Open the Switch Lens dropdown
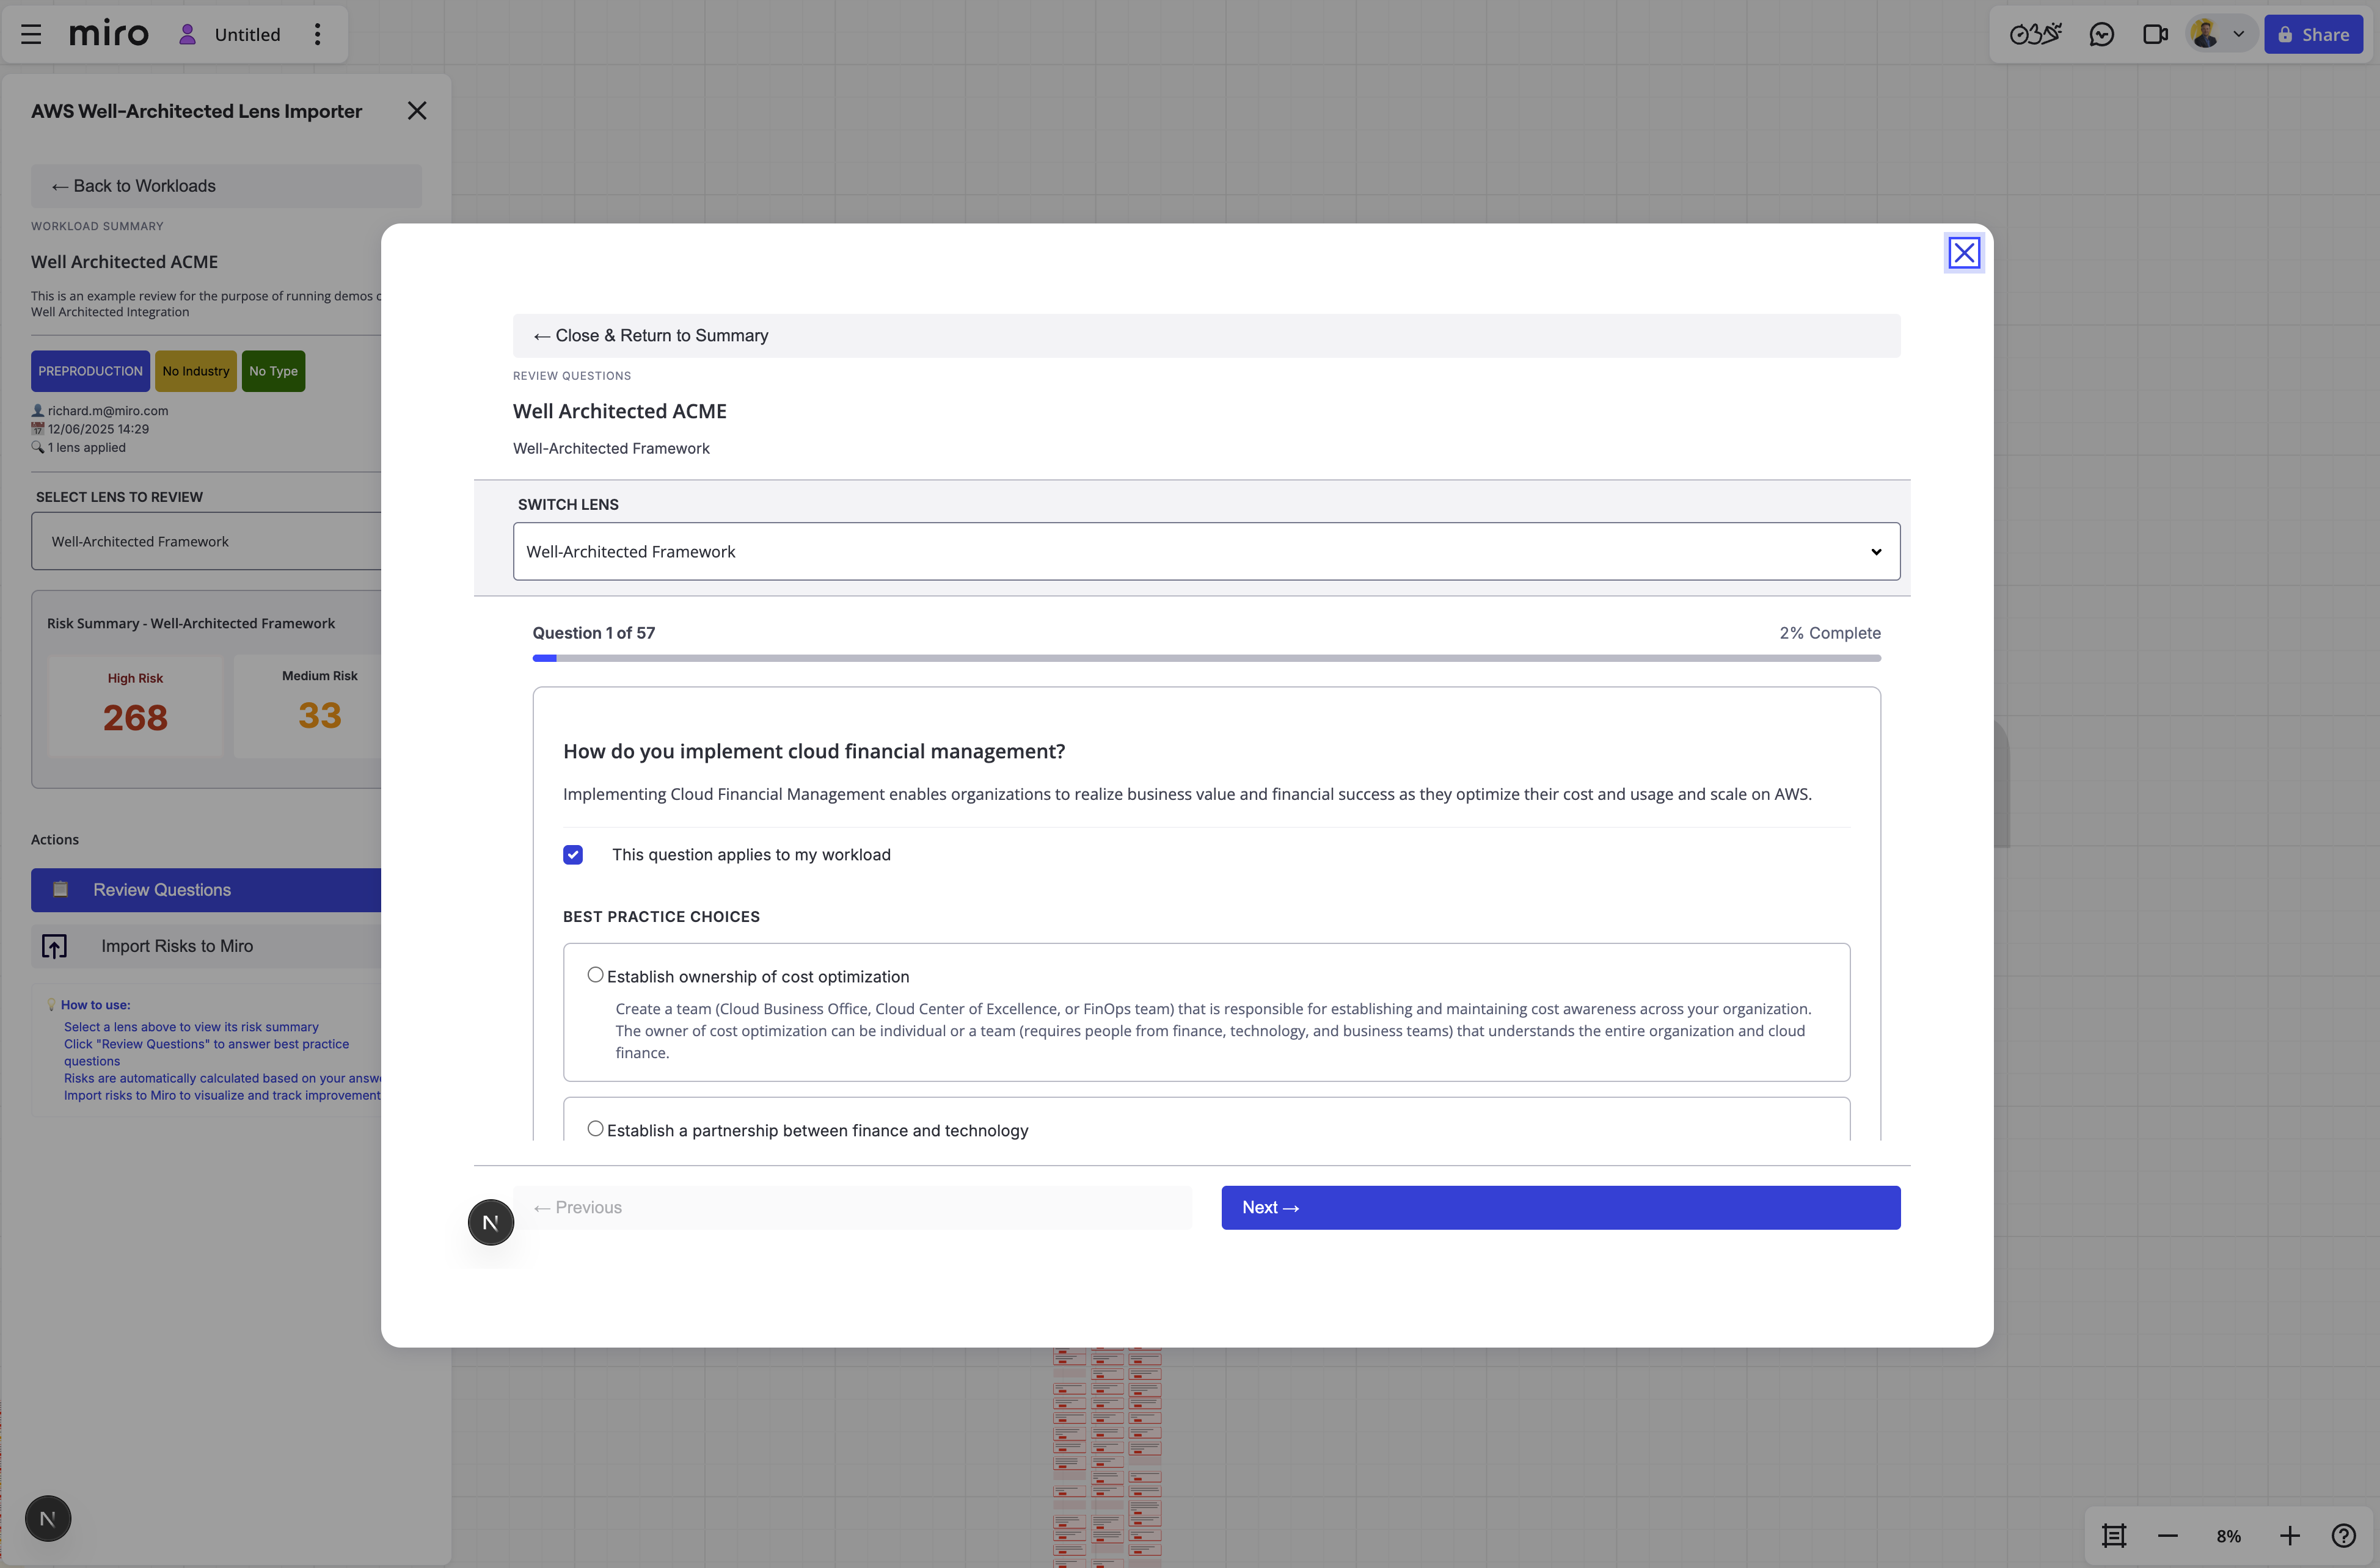The width and height of the screenshot is (2380, 1568). [x=1203, y=550]
